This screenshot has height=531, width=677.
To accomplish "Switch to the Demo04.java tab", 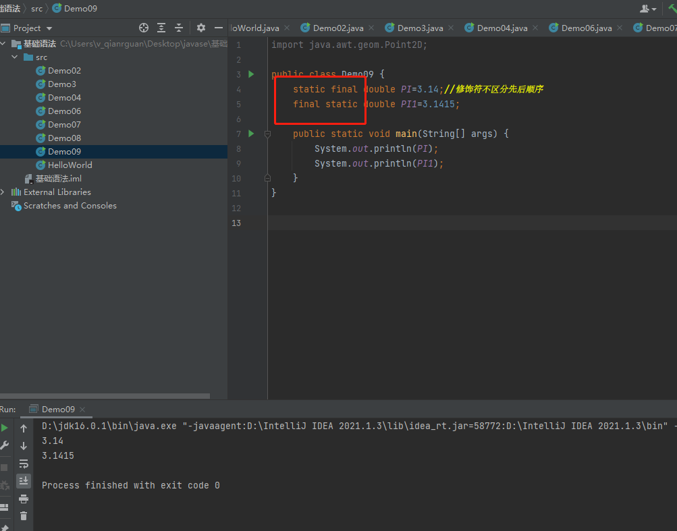I will point(502,28).
